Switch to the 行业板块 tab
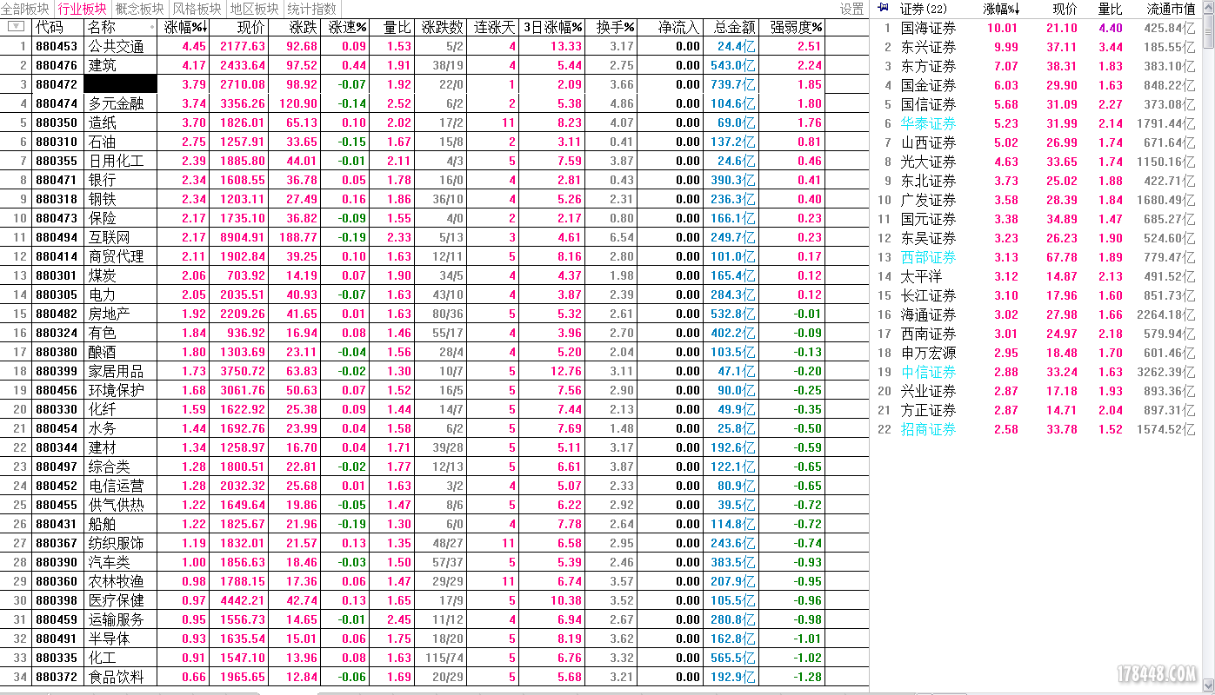Screen dimensions: 1215x695 tap(82, 9)
